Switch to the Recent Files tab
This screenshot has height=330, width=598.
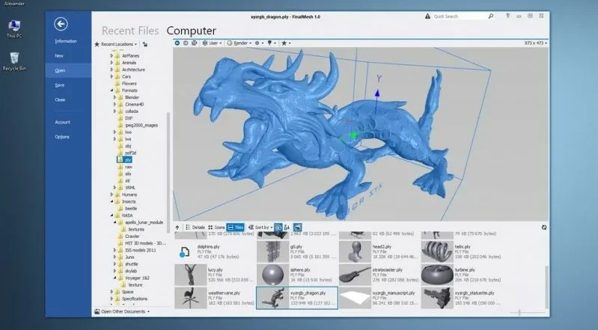click(130, 31)
